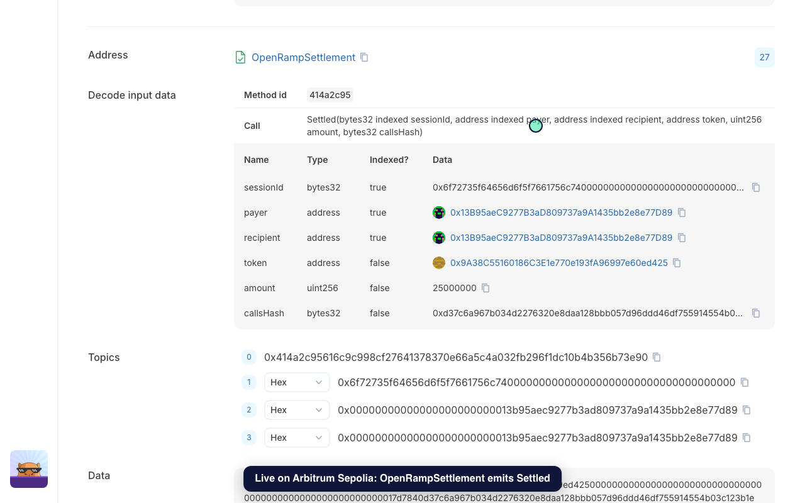This screenshot has width=805, height=503.
Task: Open the OpenRampSettlement contract link
Action: 303,57
